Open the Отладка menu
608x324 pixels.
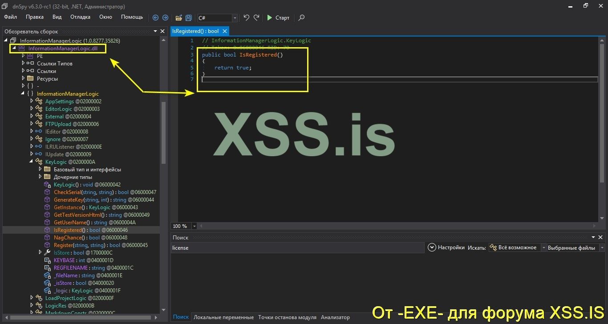click(80, 17)
